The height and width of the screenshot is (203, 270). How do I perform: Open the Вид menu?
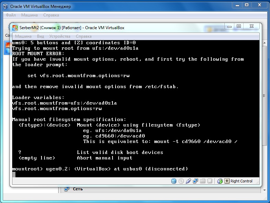point(40,36)
